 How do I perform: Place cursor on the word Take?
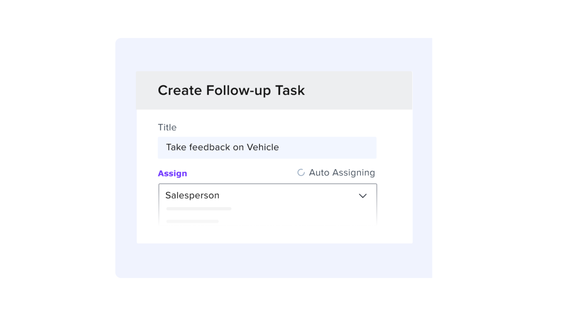point(176,147)
